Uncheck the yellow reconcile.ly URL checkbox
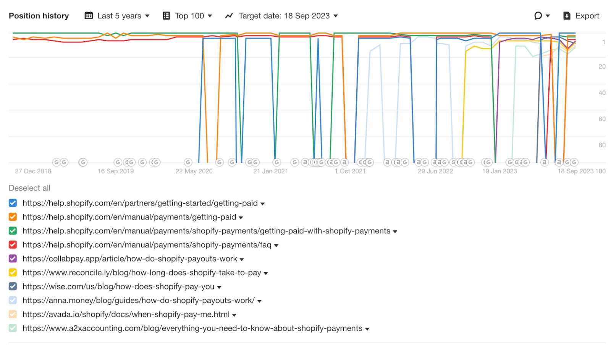The width and height of the screenshot is (611, 346). 13,273
